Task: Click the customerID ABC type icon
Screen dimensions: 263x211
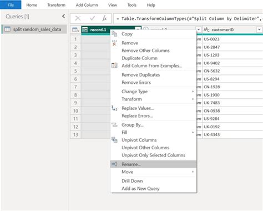Action: [206, 29]
